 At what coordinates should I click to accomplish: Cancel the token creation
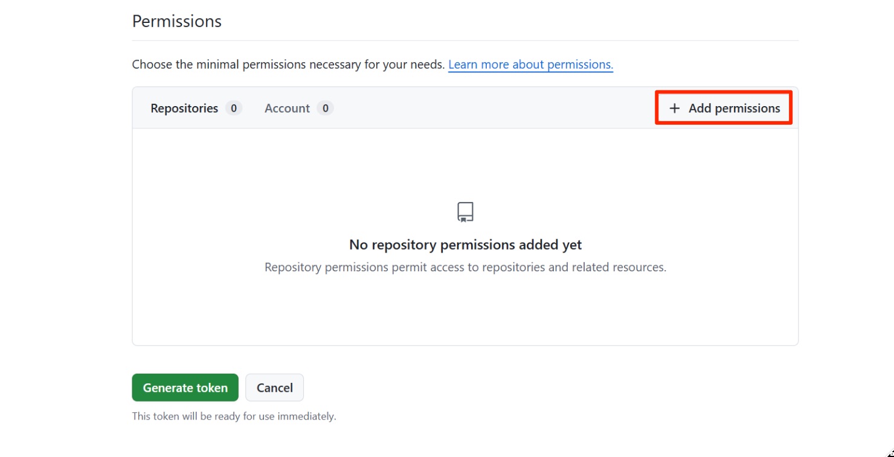coord(274,388)
